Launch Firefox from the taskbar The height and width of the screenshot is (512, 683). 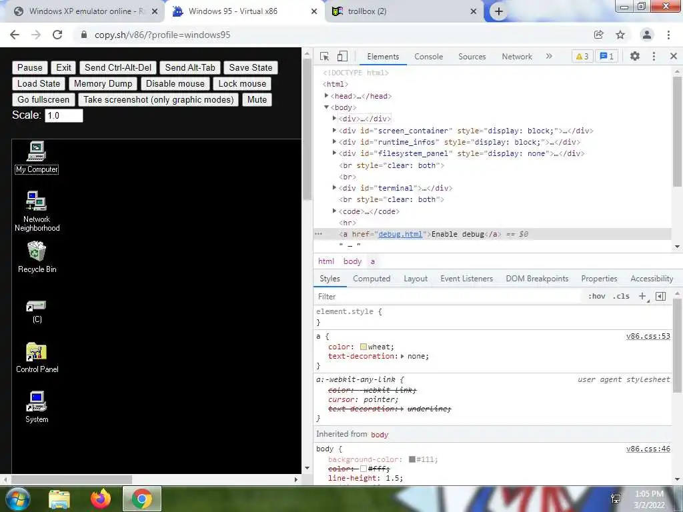click(x=101, y=499)
